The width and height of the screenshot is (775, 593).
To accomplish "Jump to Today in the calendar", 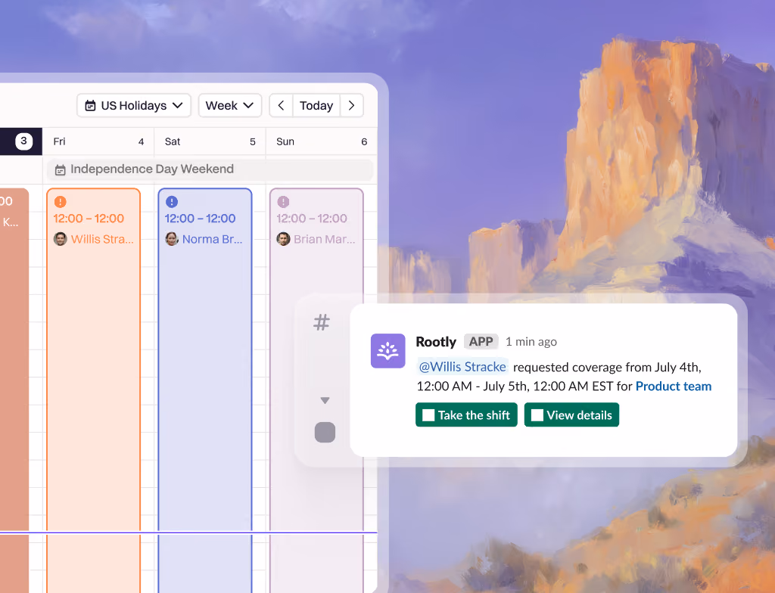I will click(x=316, y=106).
